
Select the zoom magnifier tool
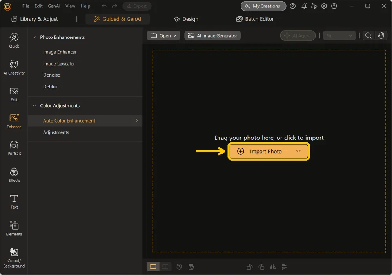368,36
